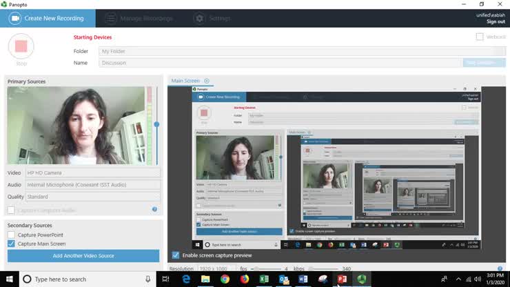Enable the Capture PowerPoint checkbox
Screen dimensions: 510x287
click(x=11, y=235)
